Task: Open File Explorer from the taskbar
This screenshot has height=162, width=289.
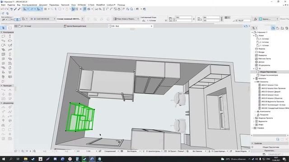Action: click(x=26, y=159)
